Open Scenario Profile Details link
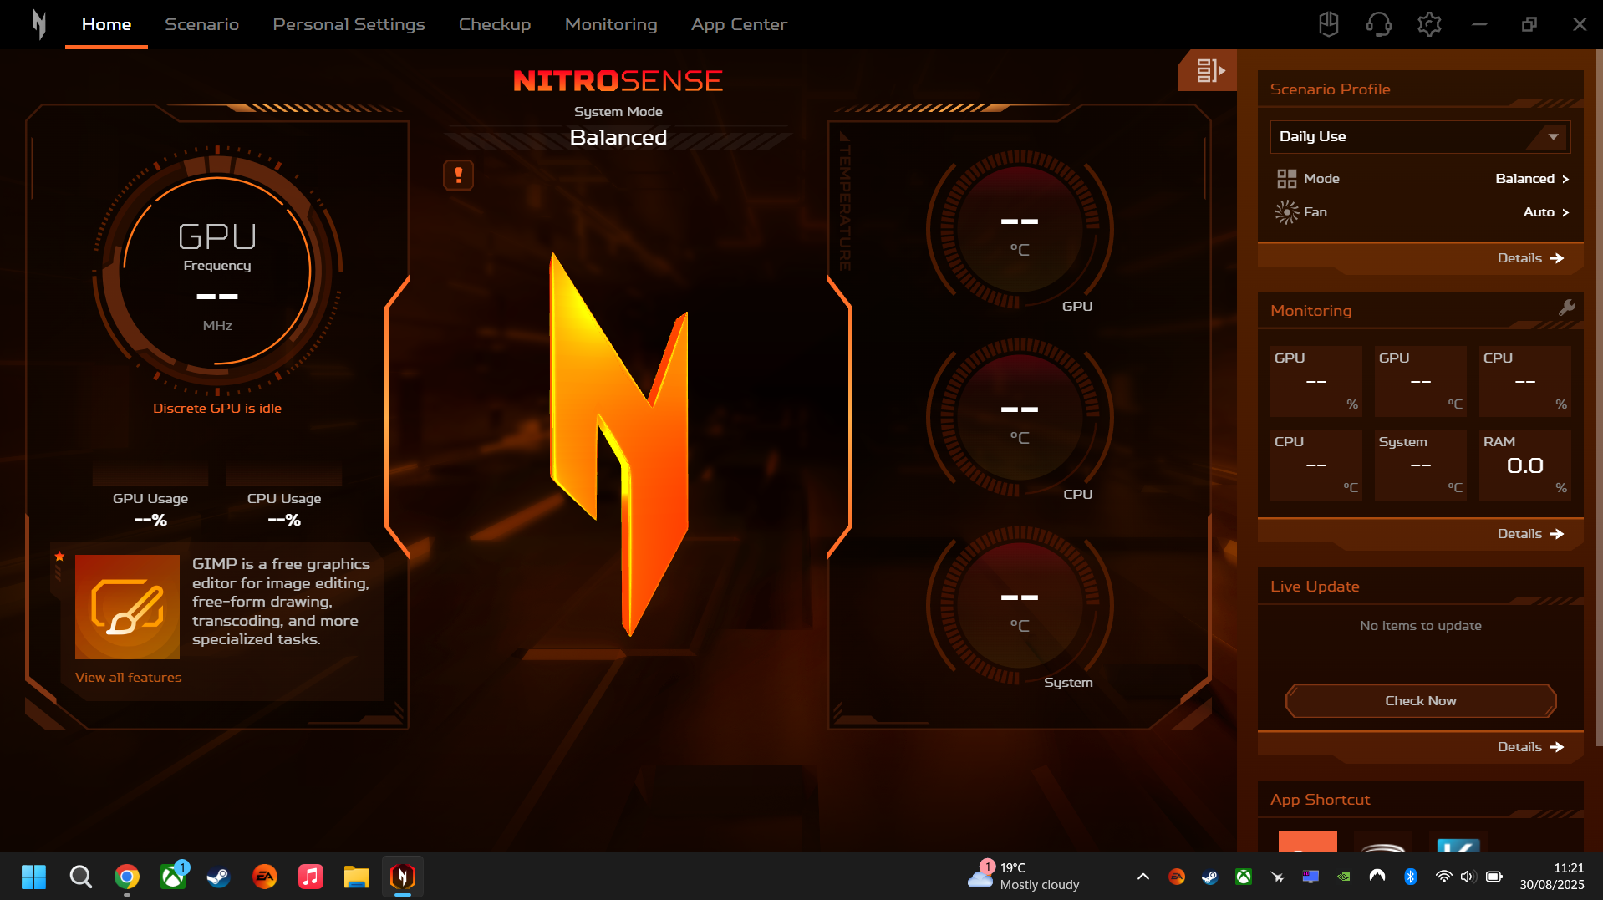Viewport: 1603px width, 900px height. [x=1530, y=258]
